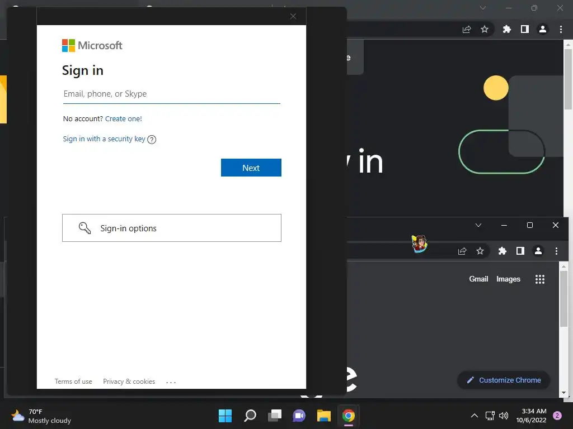Toggle side panel in lower Chrome window
The height and width of the screenshot is (429, 573).
pyautogui.click(x=520, y=251)
